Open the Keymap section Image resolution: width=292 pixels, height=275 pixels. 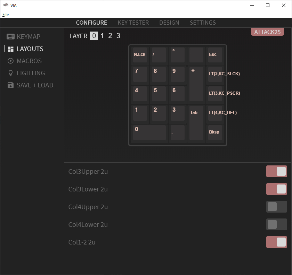[23, 37]
